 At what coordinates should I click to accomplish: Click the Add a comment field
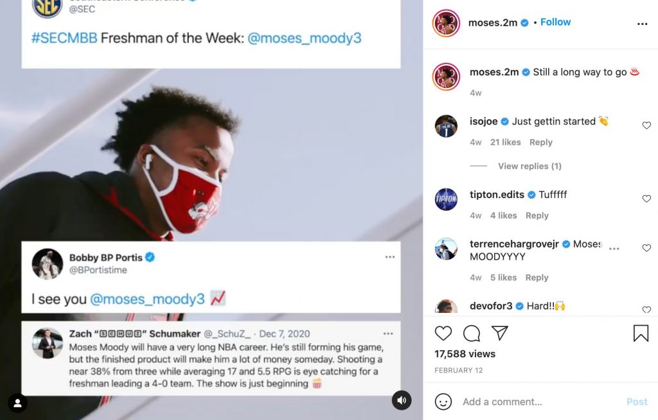pos(540,402)
